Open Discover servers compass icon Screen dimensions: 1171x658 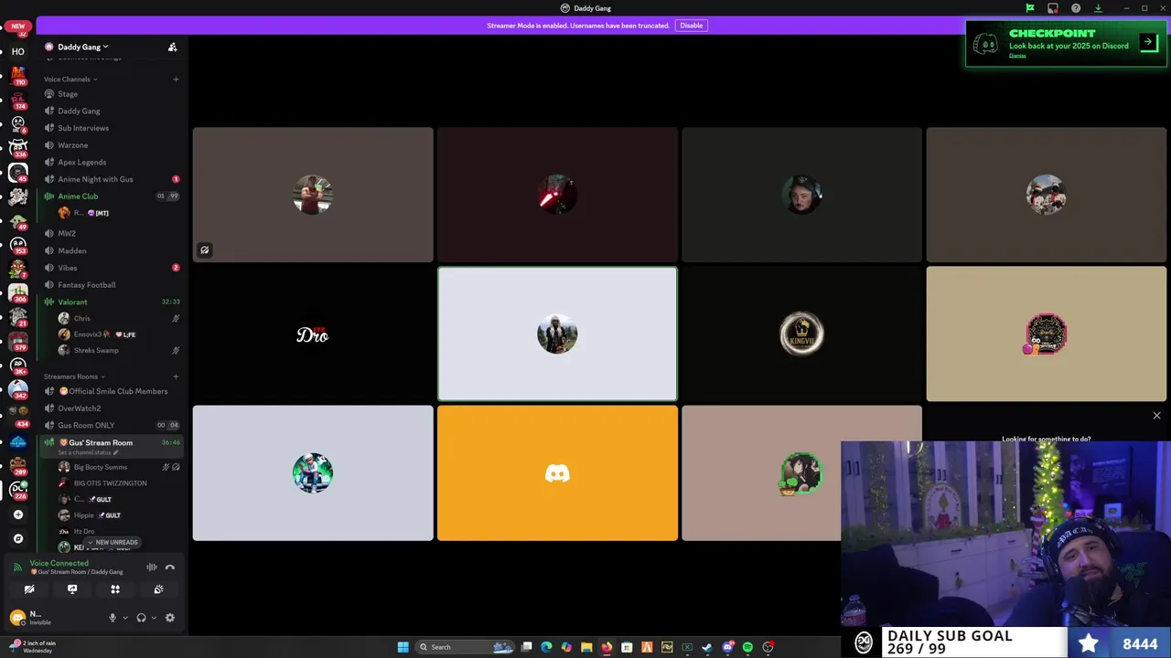(17, 538)
